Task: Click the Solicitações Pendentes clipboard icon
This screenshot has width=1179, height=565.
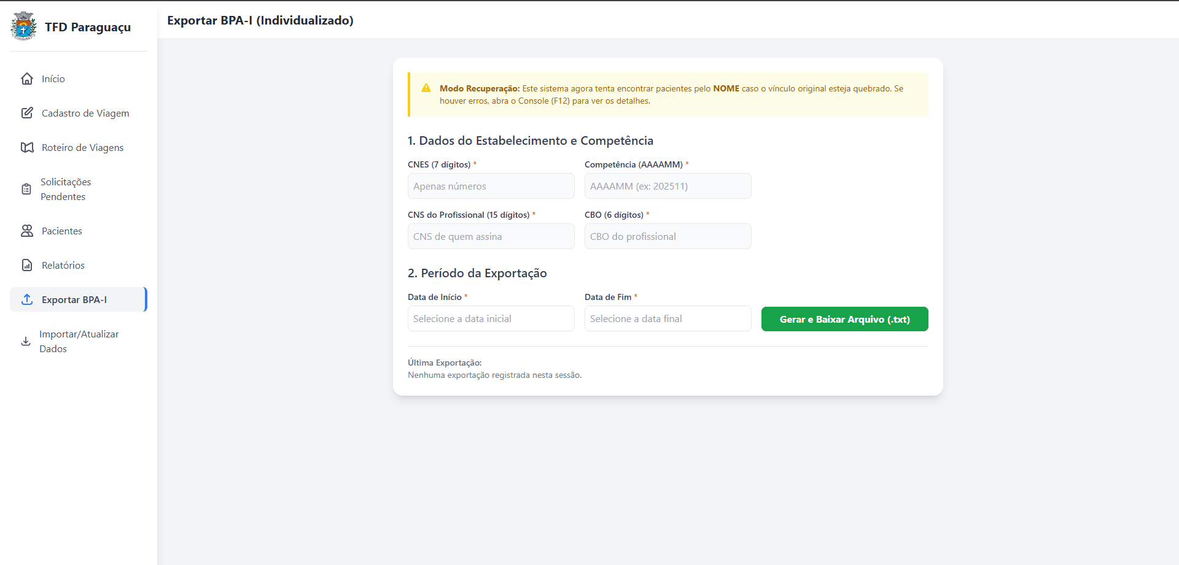Action: [x=26, y=189]
